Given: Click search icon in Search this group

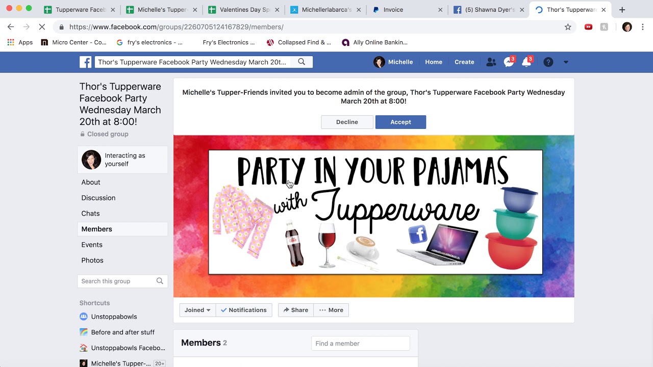Looking at the screenshot, I should click(160, 281).
